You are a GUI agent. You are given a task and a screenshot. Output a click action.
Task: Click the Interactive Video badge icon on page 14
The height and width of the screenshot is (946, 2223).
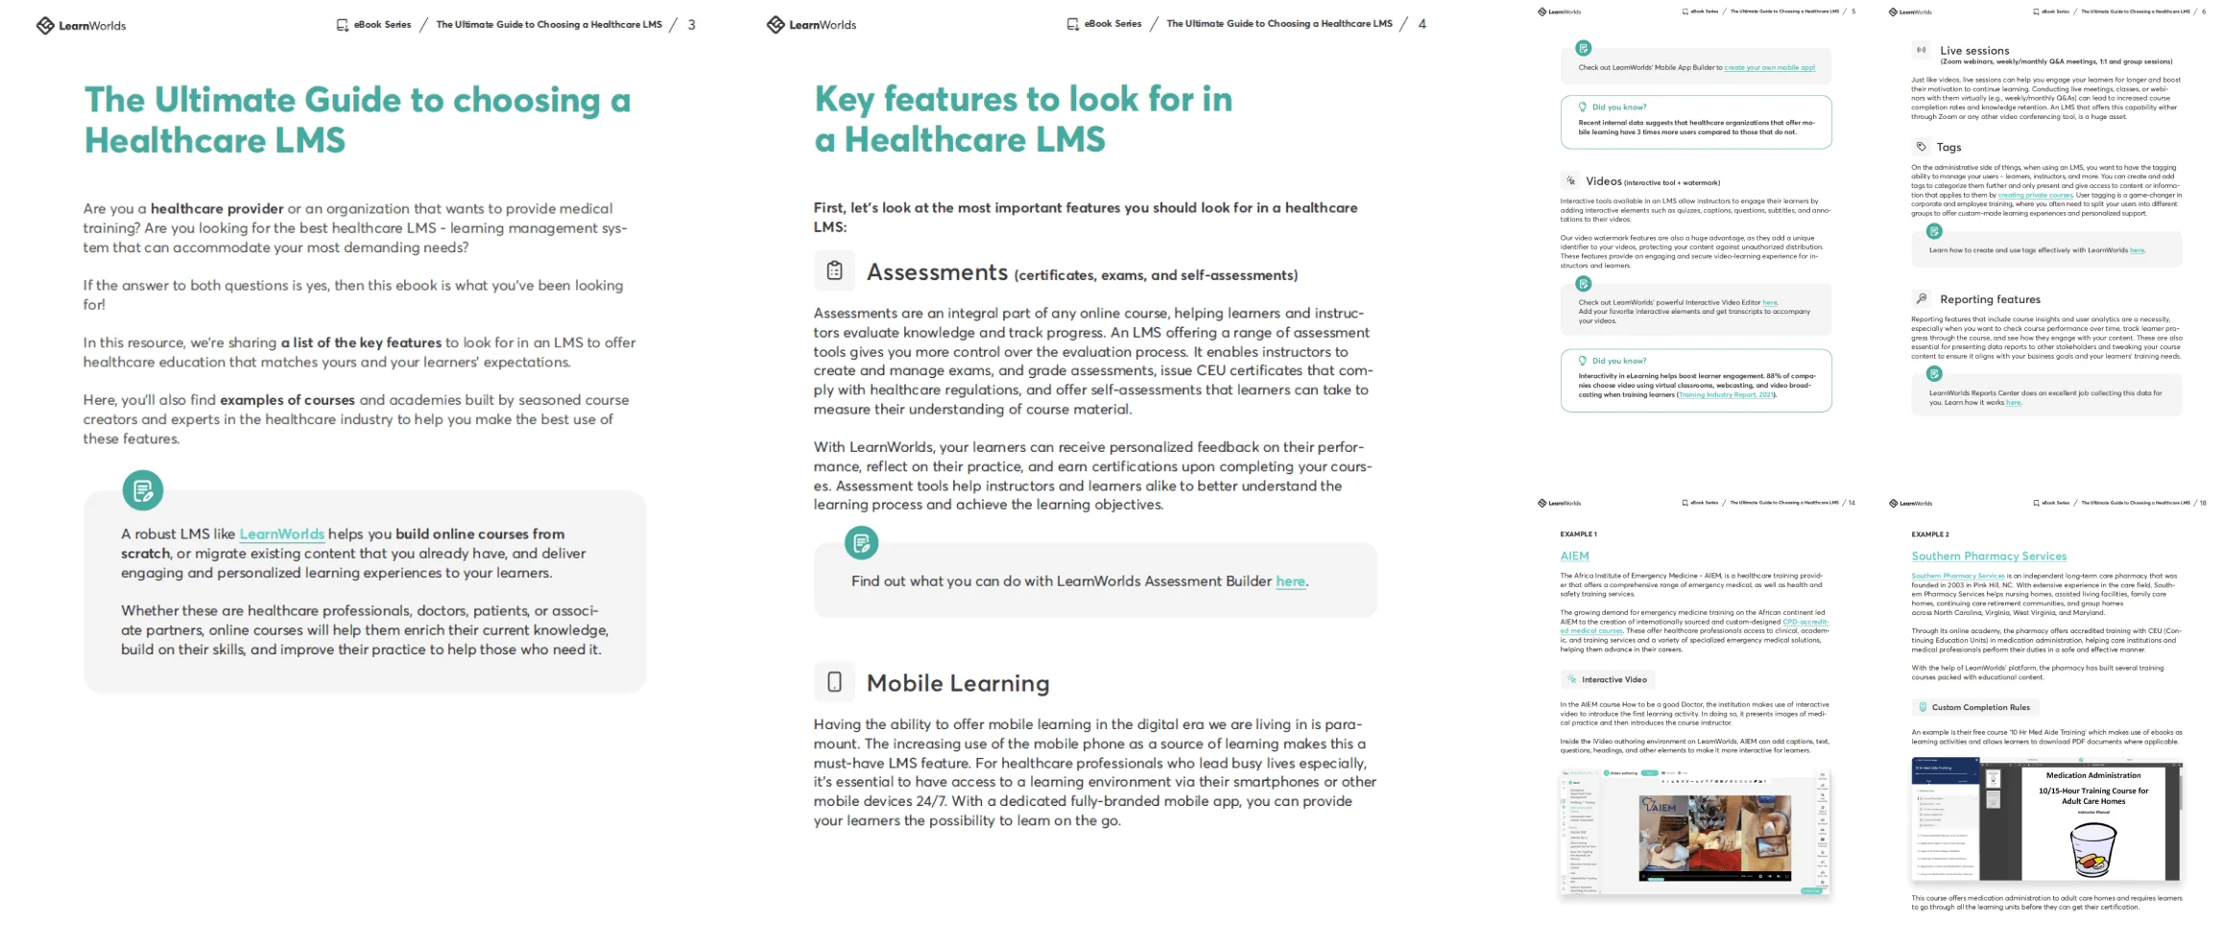tap(1571, 679)
